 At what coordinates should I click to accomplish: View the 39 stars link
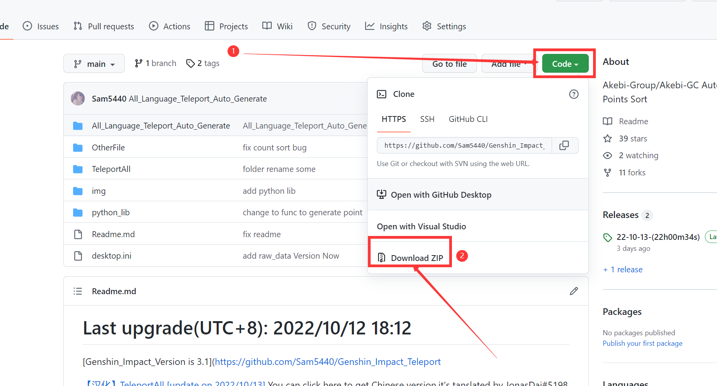coord(625,139)
